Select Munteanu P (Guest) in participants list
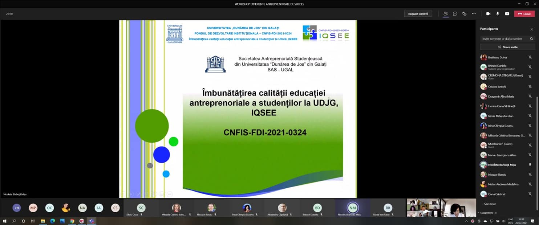Screen dimensions: 539x225 (507, 145)
